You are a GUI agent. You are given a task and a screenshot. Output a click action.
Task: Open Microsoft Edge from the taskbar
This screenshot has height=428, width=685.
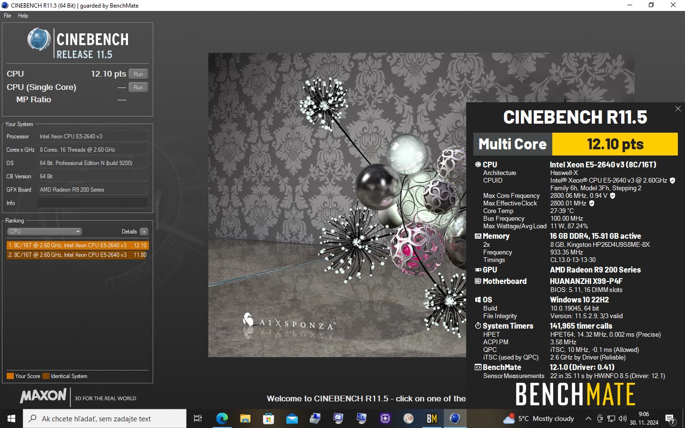tap(222, 418)
